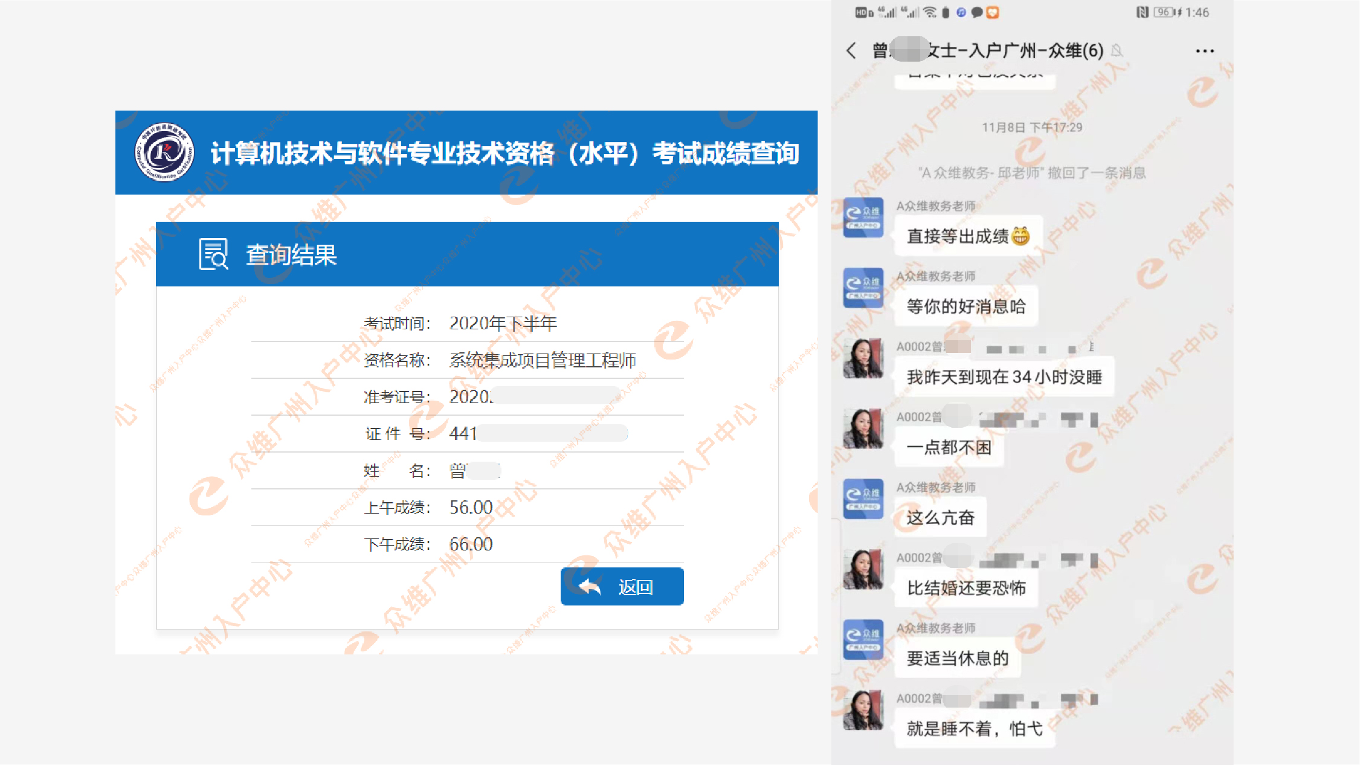Click the 姓名 value 曾
Screen dimensions: 1360x765
tap(474, 470)
